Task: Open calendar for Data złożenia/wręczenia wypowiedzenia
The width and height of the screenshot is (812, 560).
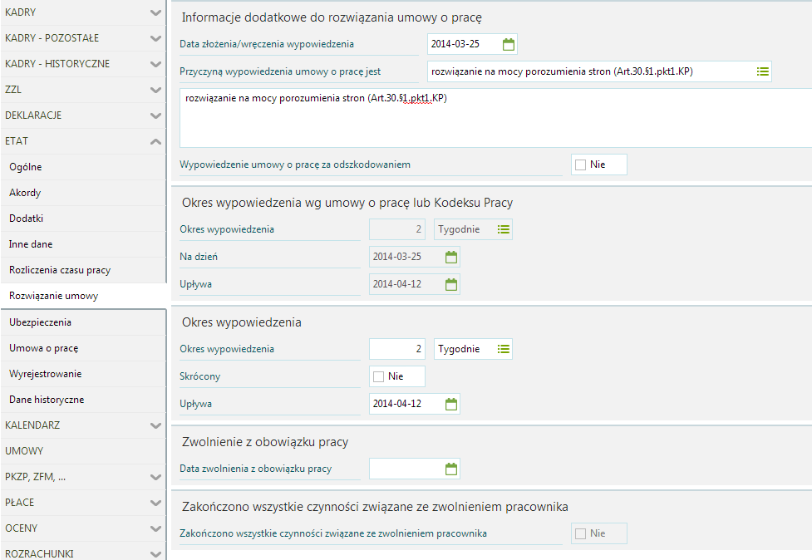Action: pos(509,45)
